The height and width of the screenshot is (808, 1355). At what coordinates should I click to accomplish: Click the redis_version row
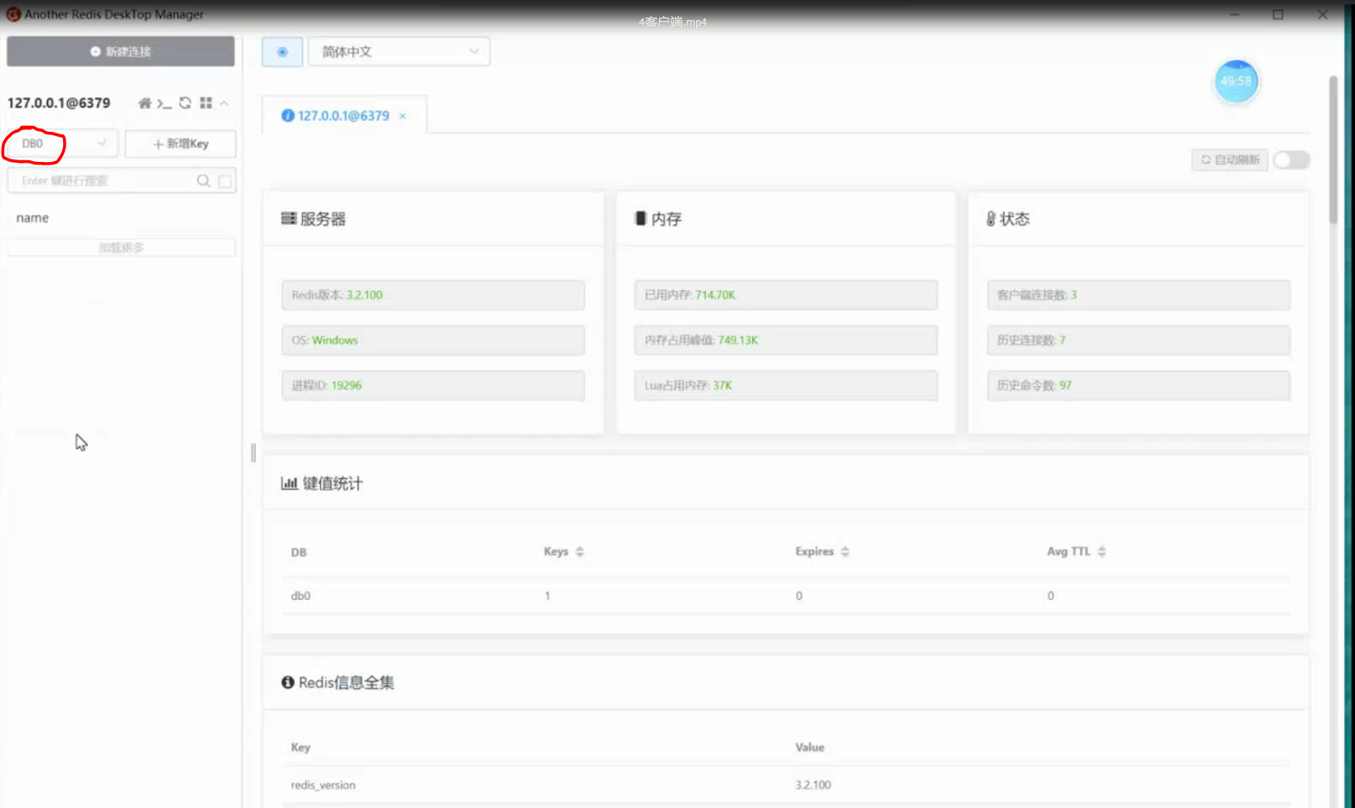click(786, 785)
